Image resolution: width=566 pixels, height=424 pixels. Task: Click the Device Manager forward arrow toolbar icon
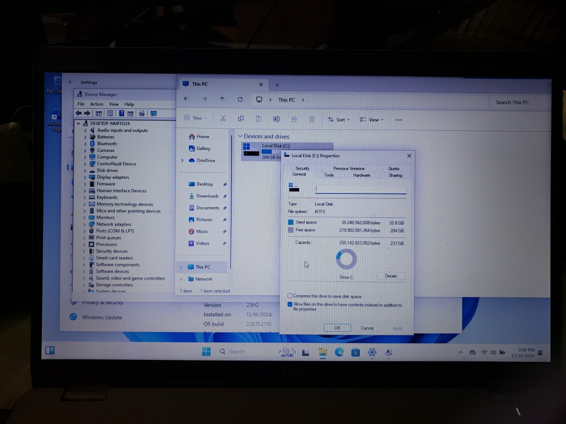[x=87, y=114]
